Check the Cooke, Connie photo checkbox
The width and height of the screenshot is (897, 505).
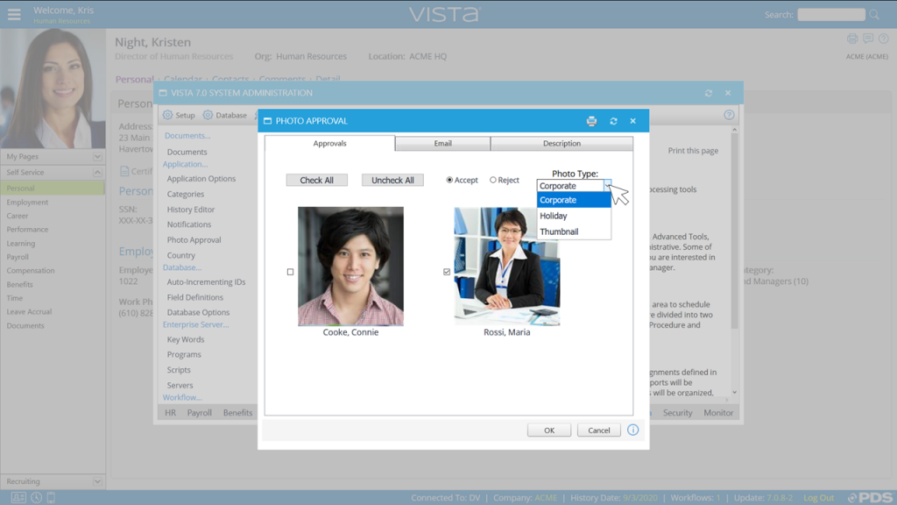[291, 272]
